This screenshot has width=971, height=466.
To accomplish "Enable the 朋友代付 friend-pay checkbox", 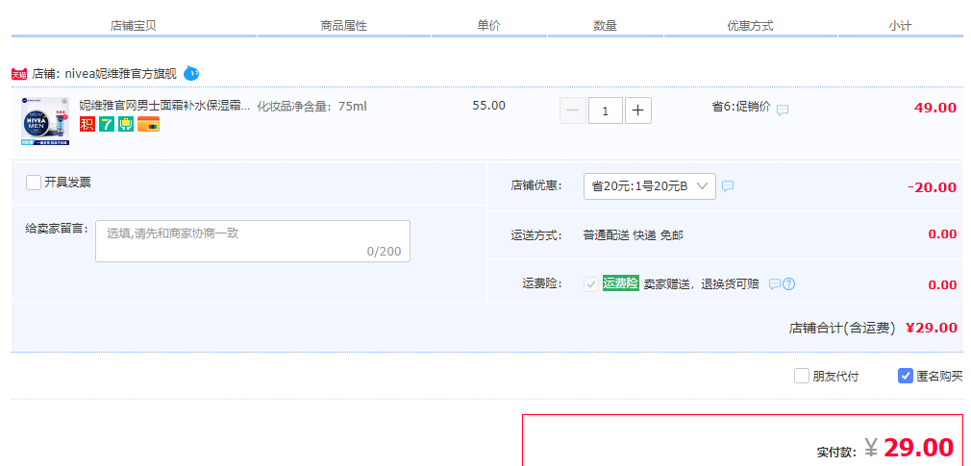I will 802,376.
